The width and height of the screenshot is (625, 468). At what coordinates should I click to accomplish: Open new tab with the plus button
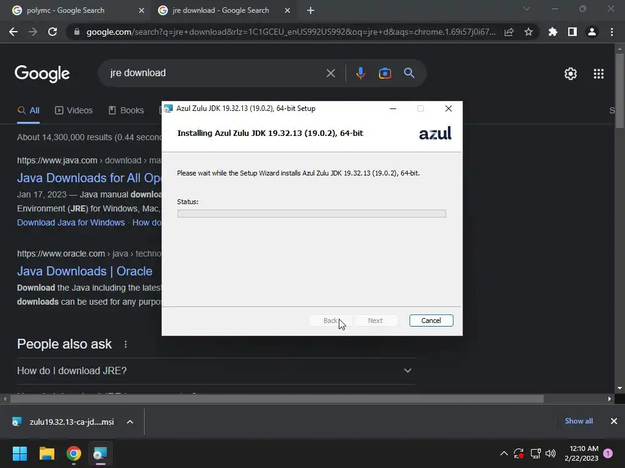coord(311,11)
